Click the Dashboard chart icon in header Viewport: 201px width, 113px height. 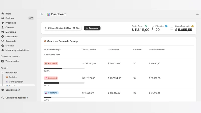(x=48, y=14)
